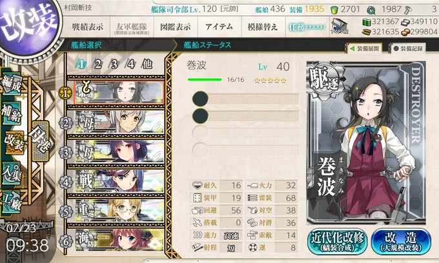Image resolution: width=439 pixels, height=263 pixels.
Task: Click the 改造 remodel button
Action: [x=401, y=241]
